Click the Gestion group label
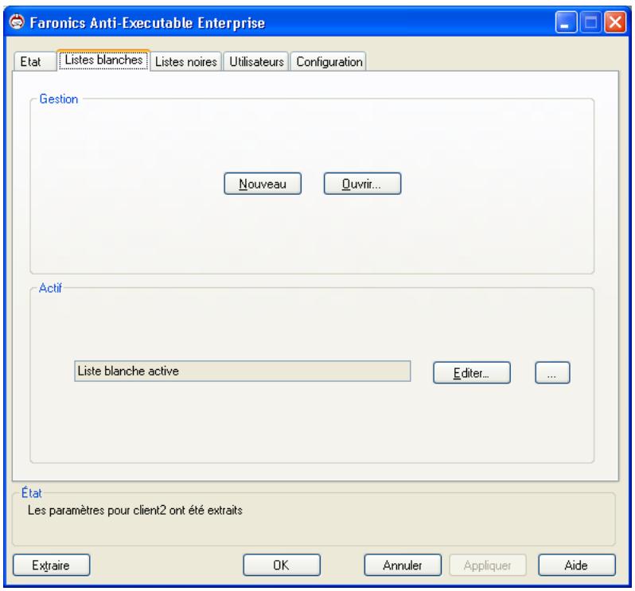Image resolution: width=635 pixels, height=591 pixels. (x=59, y=99)
